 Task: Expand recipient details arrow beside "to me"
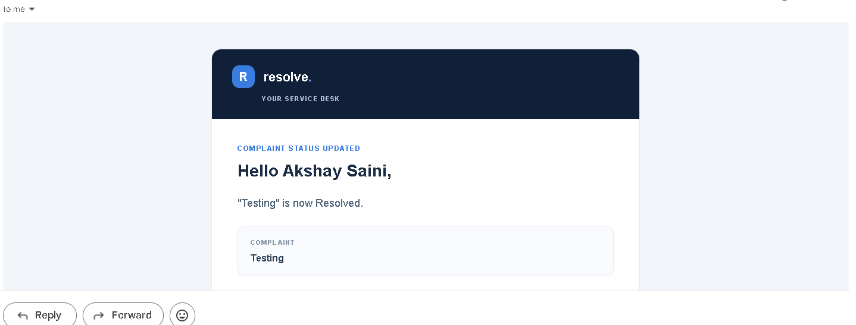click(32, 9)
